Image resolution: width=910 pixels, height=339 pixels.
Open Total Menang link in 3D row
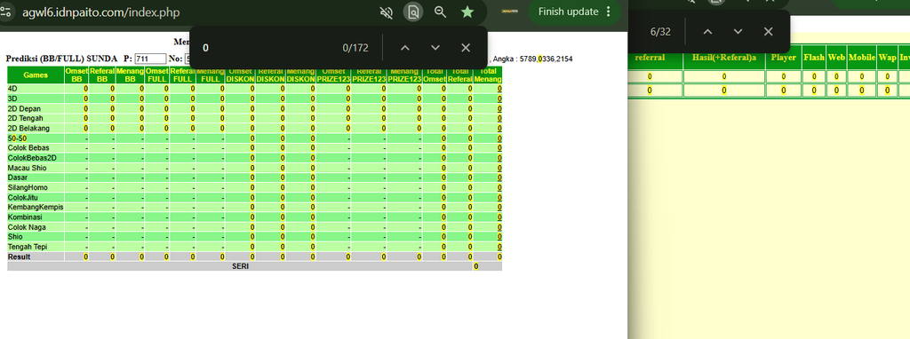point(499,99)
